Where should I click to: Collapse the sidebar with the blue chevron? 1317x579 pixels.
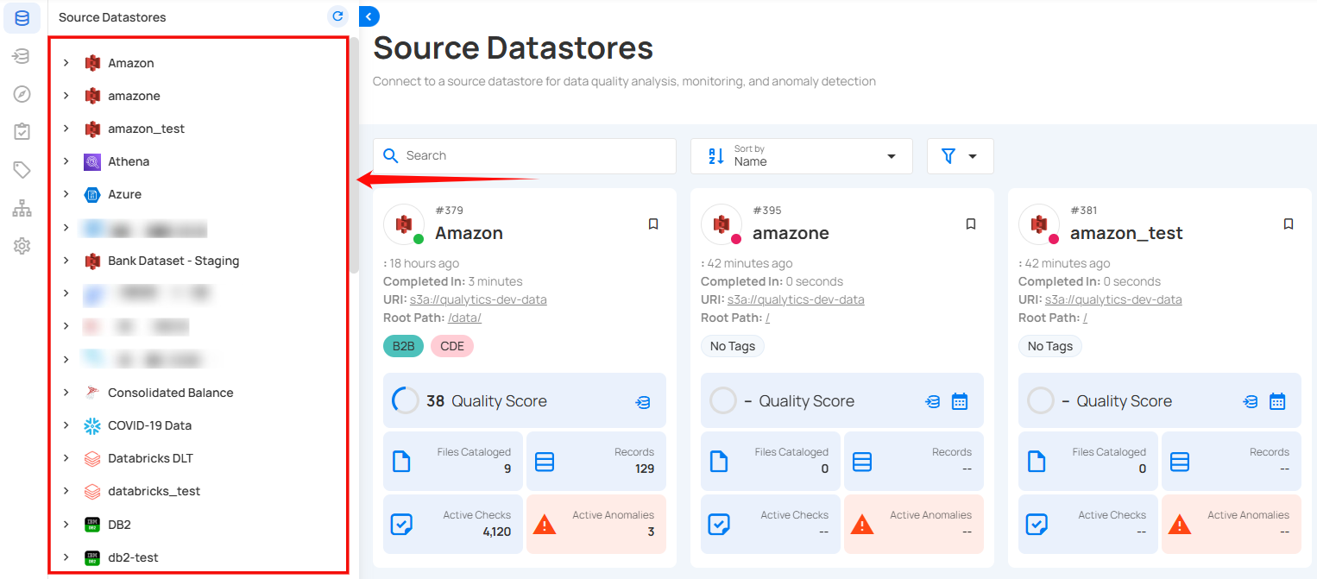point(369,16)
